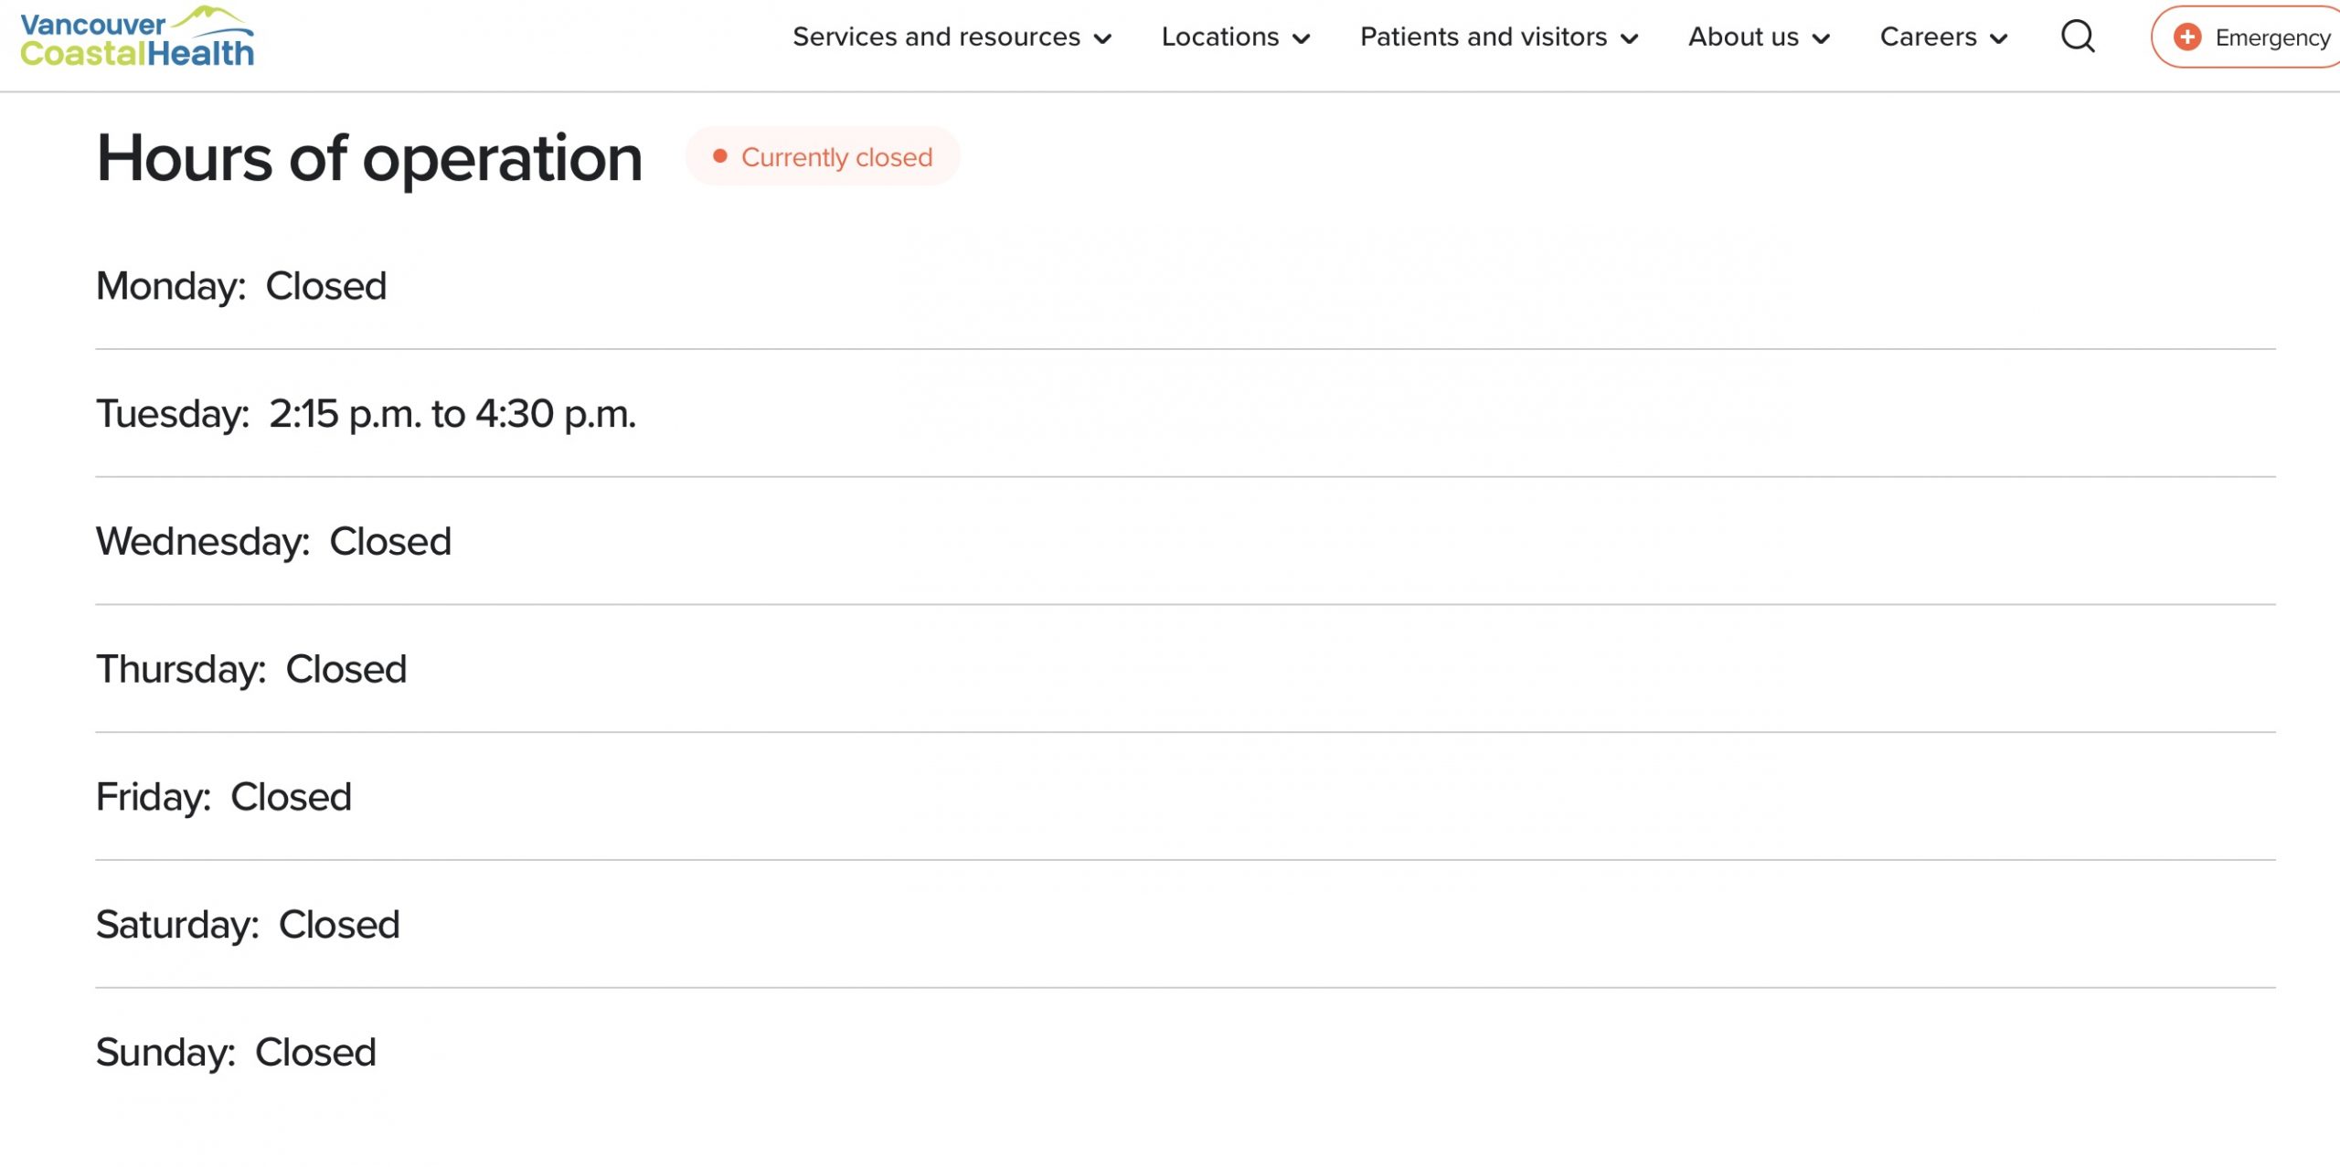This screenshot has width=2340, height=1167.
Task: Expand the About us chevron
Action: 1821,39
